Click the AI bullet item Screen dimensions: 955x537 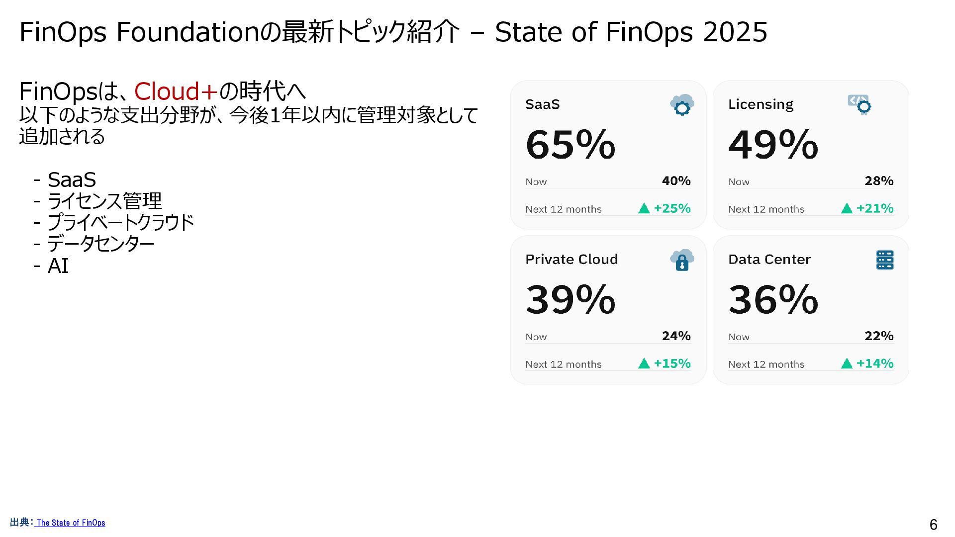pyautogui.click(x=58, y=266)
